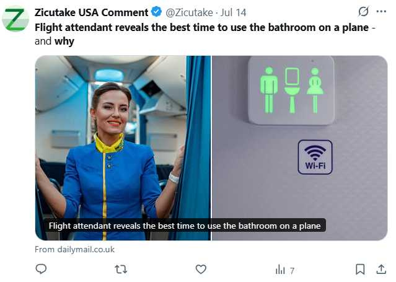Click the flight attendant photo in the card
396x282 pixels.
(123, 148)
